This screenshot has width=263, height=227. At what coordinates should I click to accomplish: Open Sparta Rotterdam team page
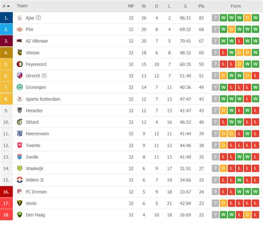pyautogui.click(x=43, y=99)
